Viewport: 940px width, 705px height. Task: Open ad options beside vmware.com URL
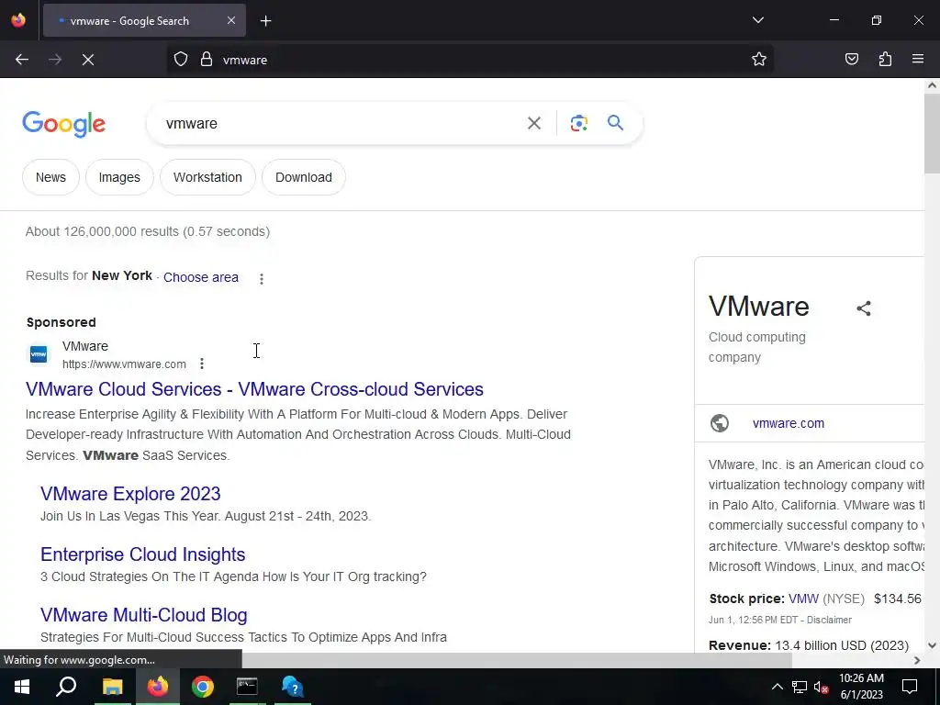coord(202,364)
